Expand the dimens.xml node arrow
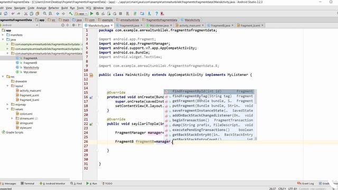Image resolution: width=338 pixels, height=190 pixels. pyautogui.click(x=12, y=118)
